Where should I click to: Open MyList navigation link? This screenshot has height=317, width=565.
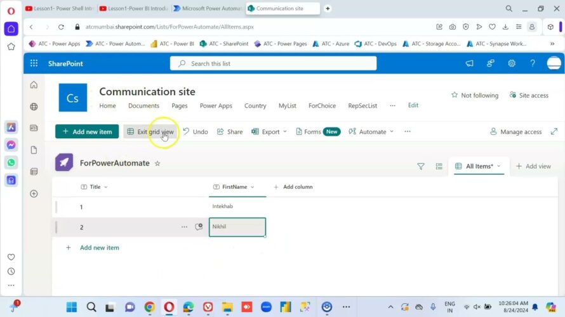287,106
